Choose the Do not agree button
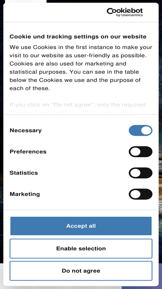 click(x=81, y=271)
